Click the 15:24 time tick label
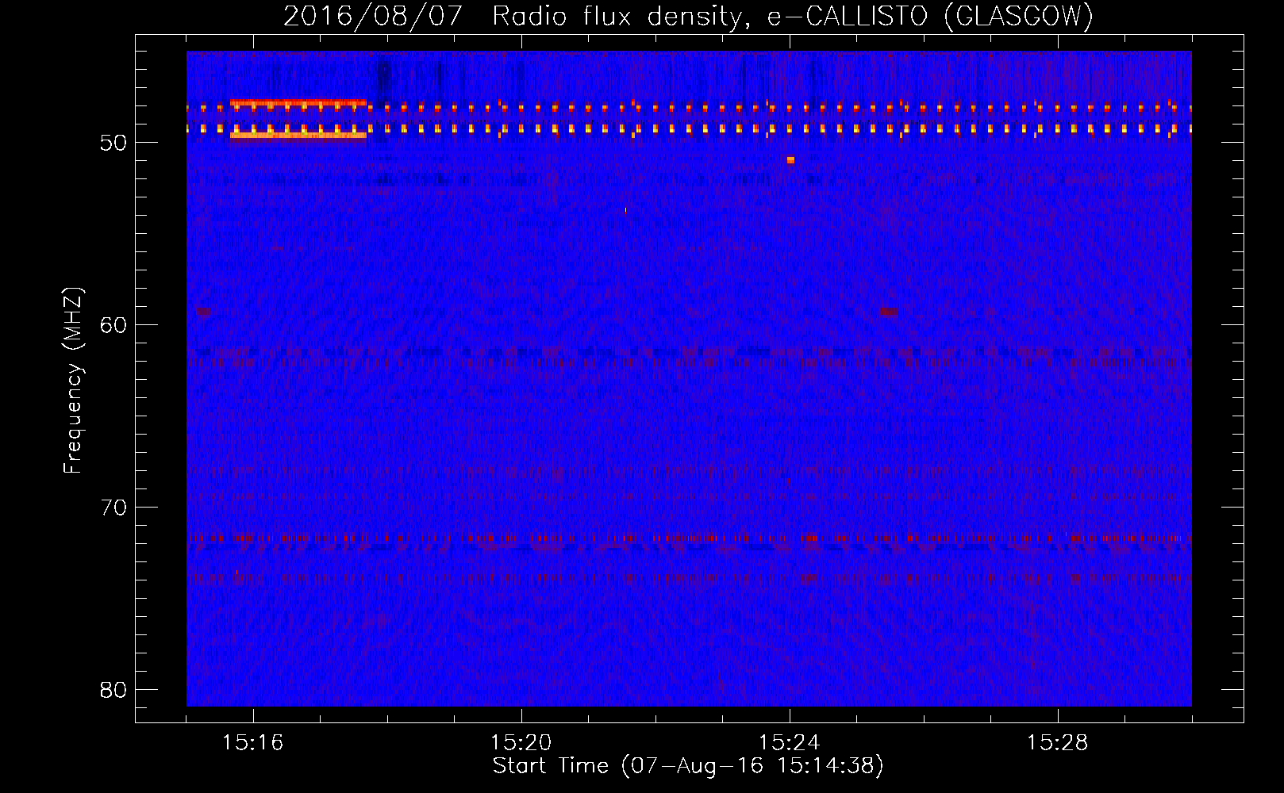Image resolution: width=1284 pixels, height=793 pixels. pyautogui.click(x=790, y=743)
